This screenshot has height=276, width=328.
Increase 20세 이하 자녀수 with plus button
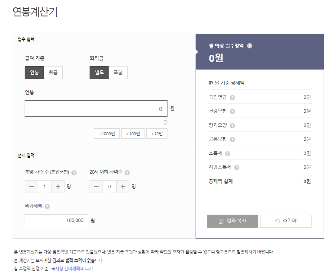point(123,187)
